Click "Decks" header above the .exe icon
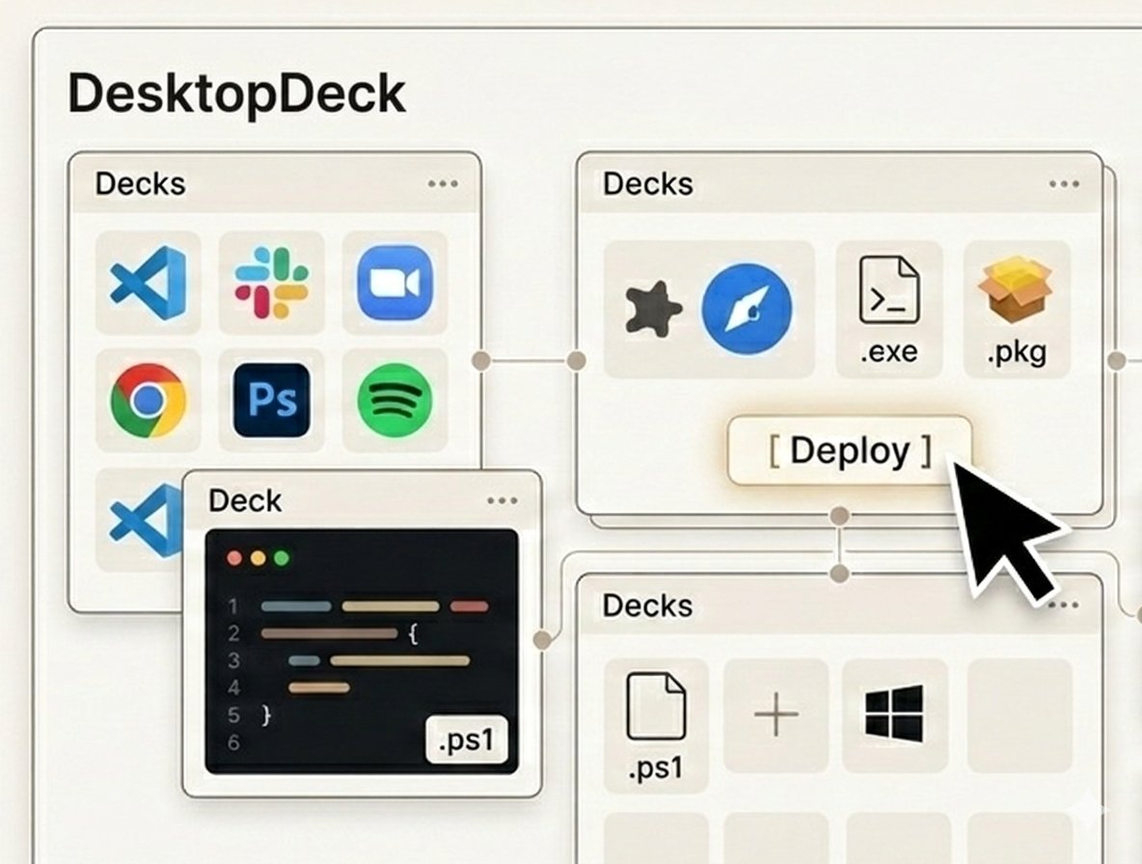 pyautogui.click(x=647, y=183)
